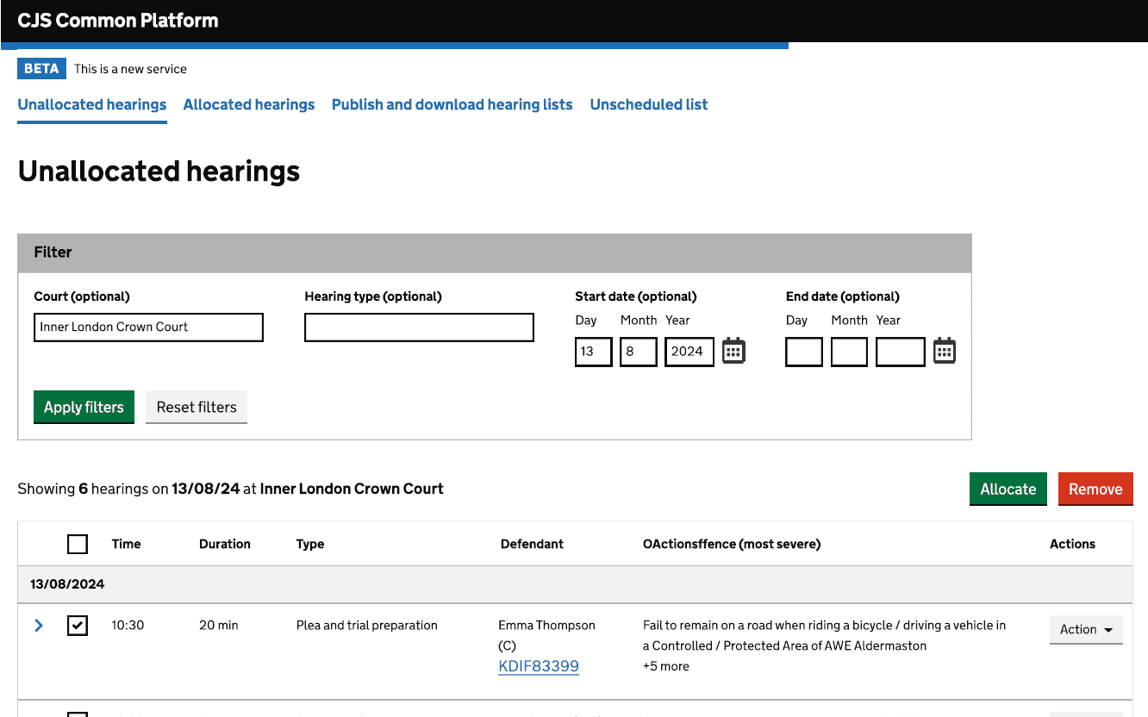Viewport: 1148px width, 717px height.
Task: Click the defendant name Emma Thompson
Action: tap(546, 626)
